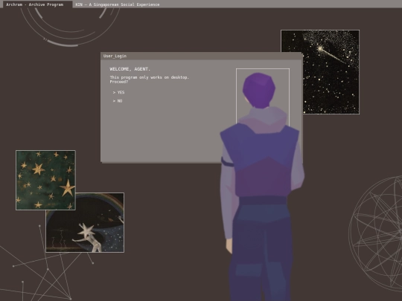Click the wireframe sphere graphic
This screenshot has width=402, height=301.
375,233
